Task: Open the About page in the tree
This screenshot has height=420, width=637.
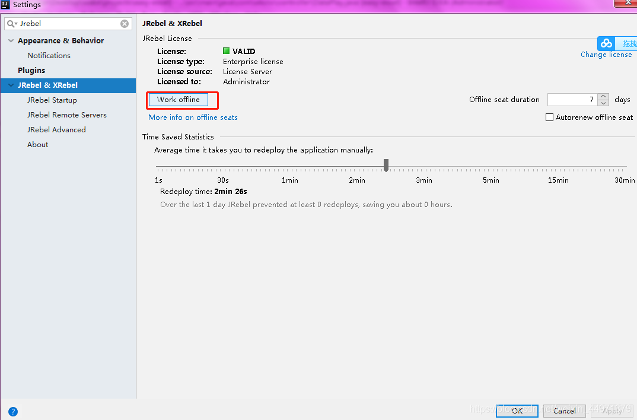Action: coord(38,145)
